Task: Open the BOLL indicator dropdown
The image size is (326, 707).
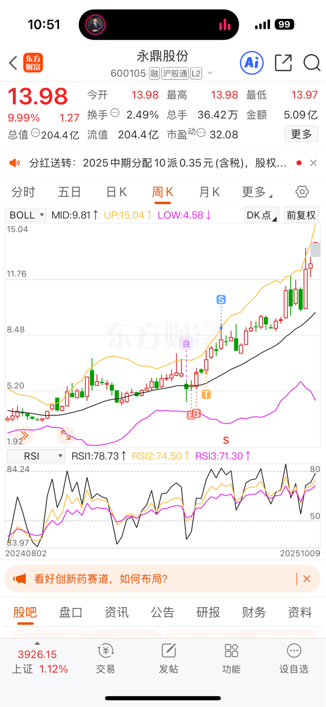Action: coord(25,215)
